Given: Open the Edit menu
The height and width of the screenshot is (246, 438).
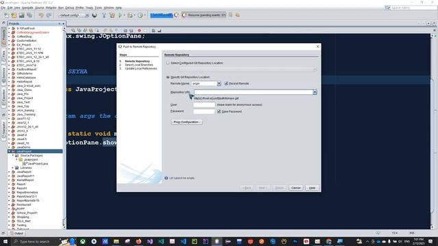Looking at the screenshot, I should tap(10, 8).
